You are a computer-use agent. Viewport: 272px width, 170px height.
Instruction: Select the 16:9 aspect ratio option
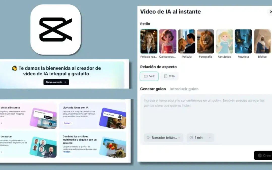(149, 76)
